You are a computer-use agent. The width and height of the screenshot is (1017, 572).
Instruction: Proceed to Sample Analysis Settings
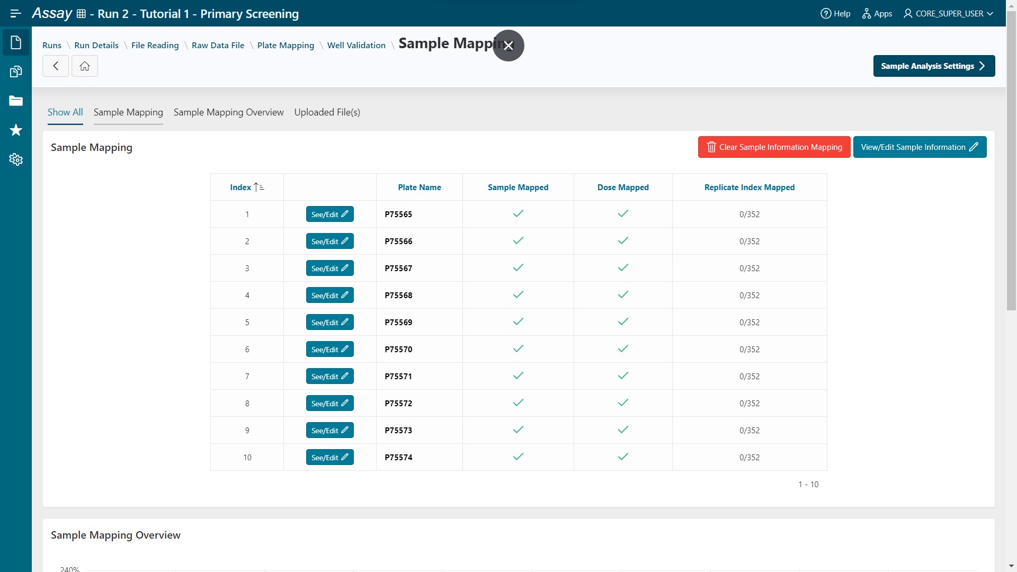click(934, 66)
